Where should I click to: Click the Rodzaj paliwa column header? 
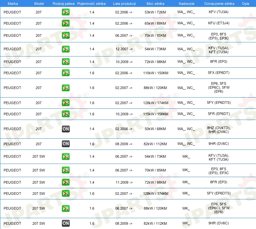click(64, 3)
